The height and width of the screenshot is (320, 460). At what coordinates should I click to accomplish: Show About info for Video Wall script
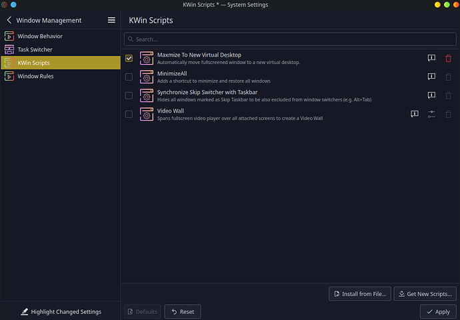point(415,115)
